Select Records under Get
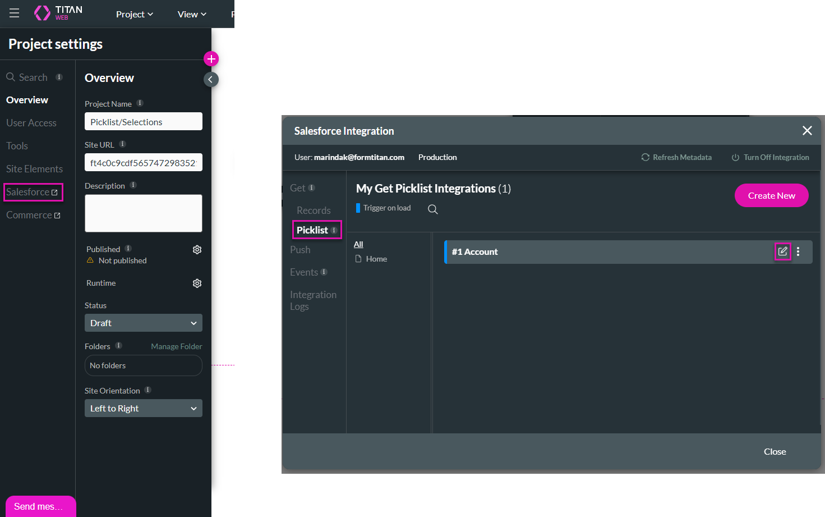The height and width of the screenshot is (517, 825). [x=314, y=211]
